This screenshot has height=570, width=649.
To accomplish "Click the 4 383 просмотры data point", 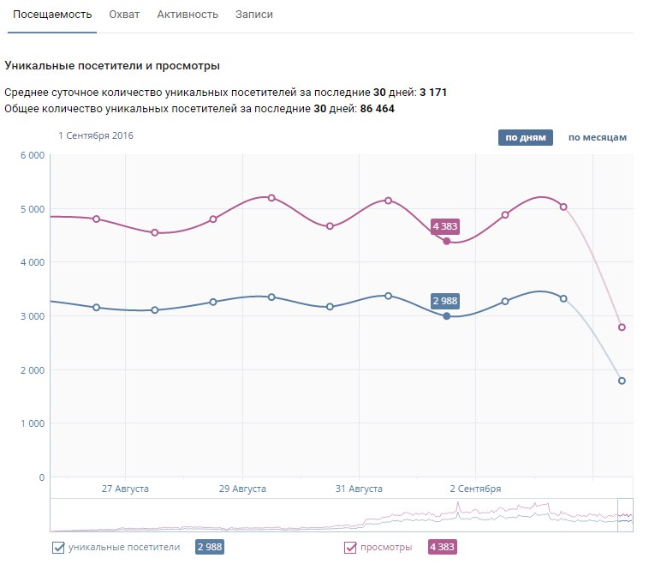I will (446, 241).
